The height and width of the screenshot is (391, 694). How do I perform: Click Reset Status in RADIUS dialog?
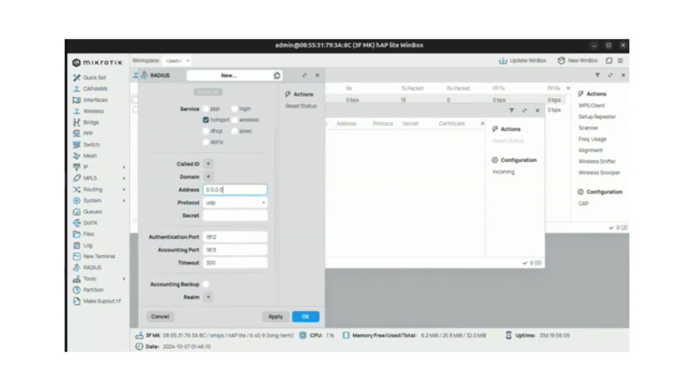[301, 106]
